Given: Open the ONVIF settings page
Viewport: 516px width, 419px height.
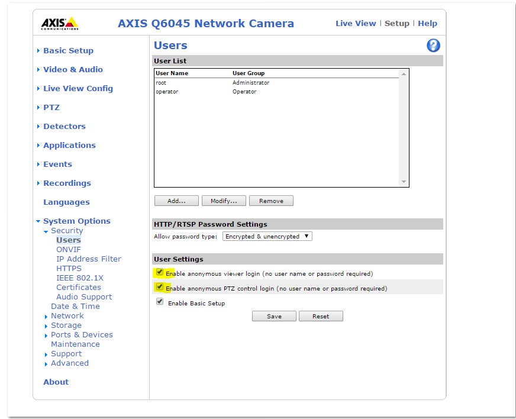Looking at the screenshot, I should [68, 249].
